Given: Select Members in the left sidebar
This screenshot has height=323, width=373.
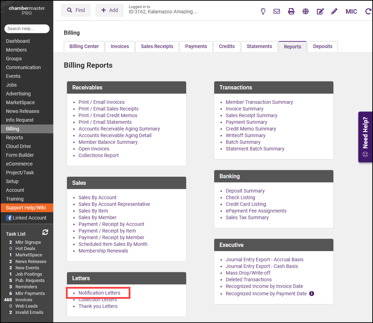Looking at the screenshot, I should (x=16, y=50).
